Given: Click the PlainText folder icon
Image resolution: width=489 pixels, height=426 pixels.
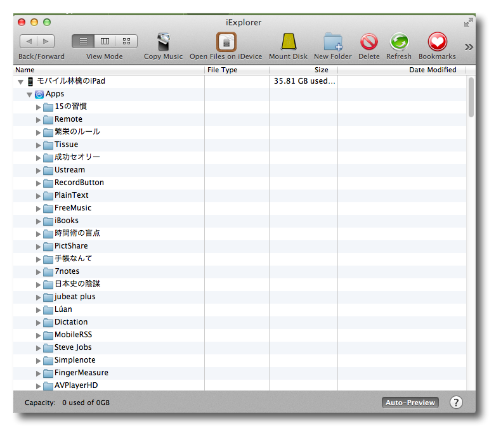Looking at the screenshot, I should click(x=48, y=196).
